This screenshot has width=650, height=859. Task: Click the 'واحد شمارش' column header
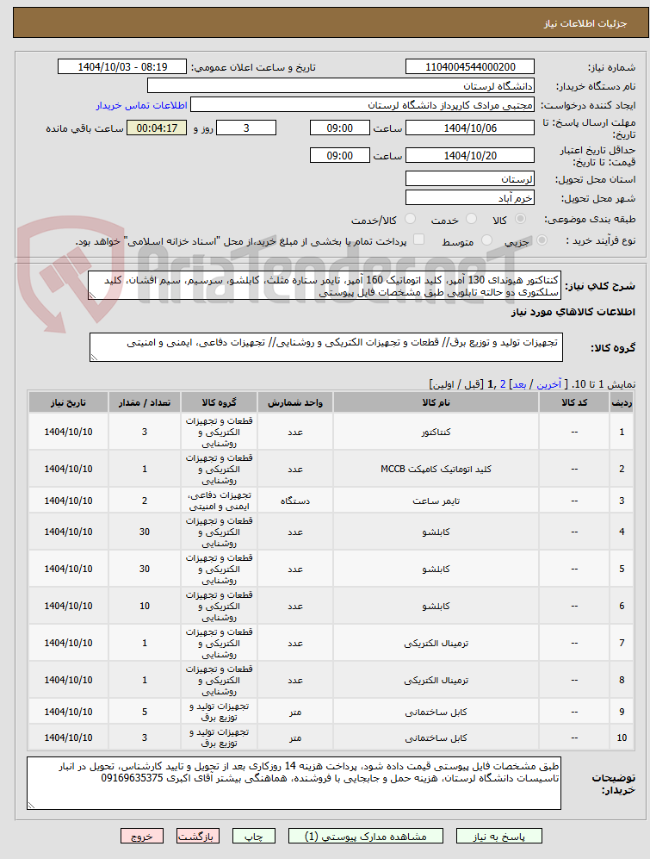point(295,402)
